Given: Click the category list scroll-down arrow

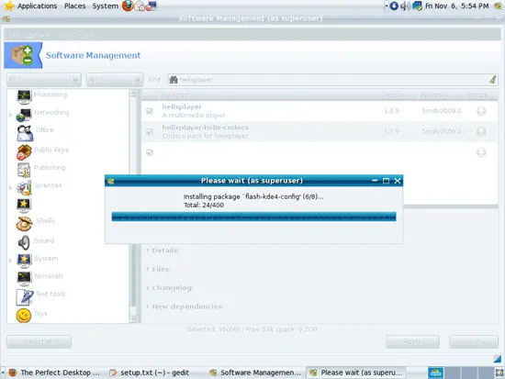Looking at the screenshot, I should click(x=133, y=318).
